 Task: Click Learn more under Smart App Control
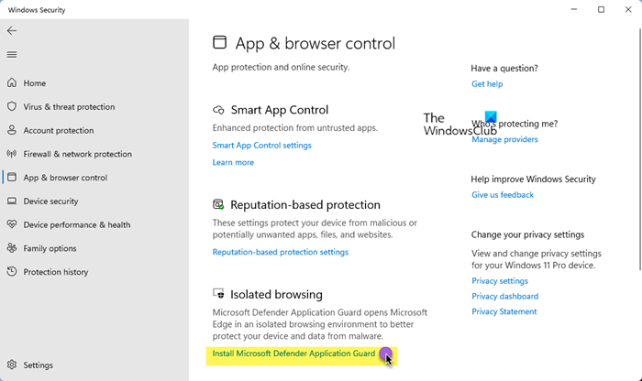(233, 162)
